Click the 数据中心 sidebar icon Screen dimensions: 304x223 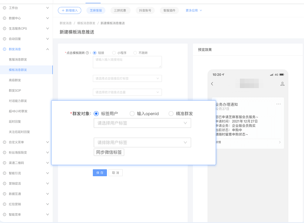5,18
